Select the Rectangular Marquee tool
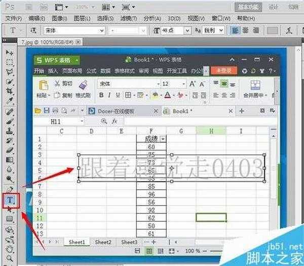This screenshot has width=304, height=266. click(x=10, y=62)
